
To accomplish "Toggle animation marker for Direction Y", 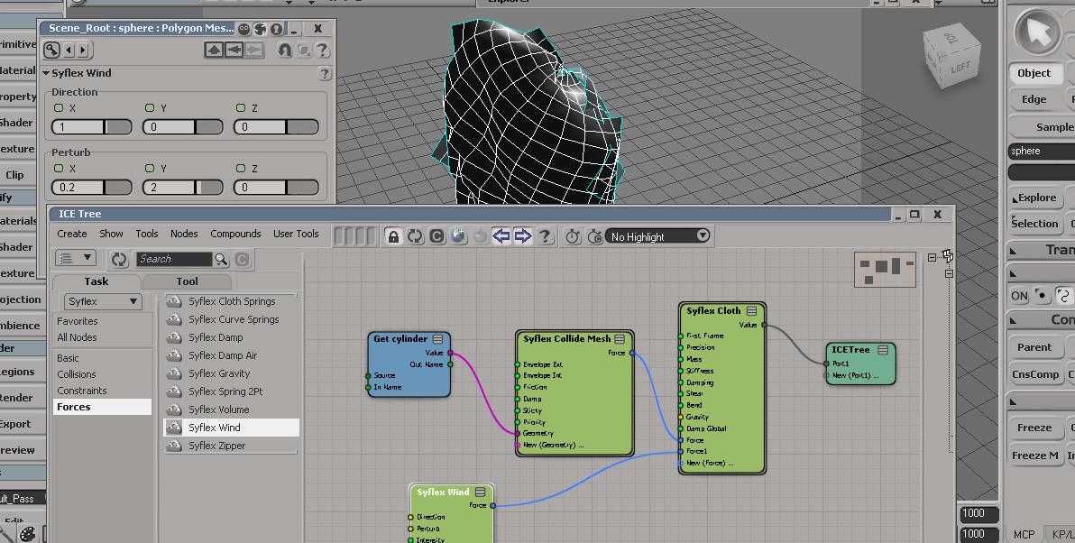I will [x=150, y=108].
